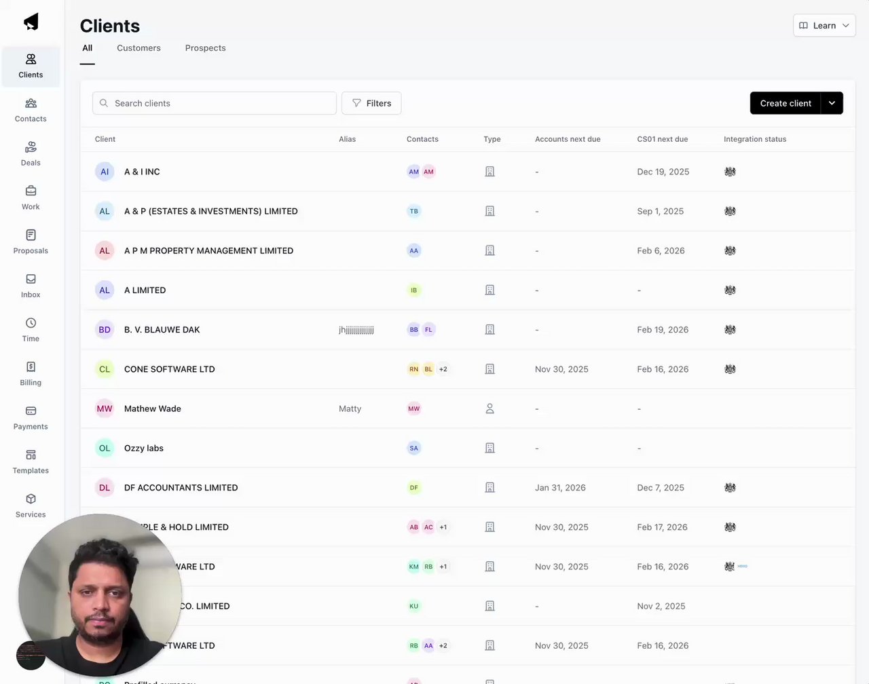Click the integration status icon for DF ACCOUNTANTS LIMITED
The width and height of the screenshot is (869, 684).
730,487
